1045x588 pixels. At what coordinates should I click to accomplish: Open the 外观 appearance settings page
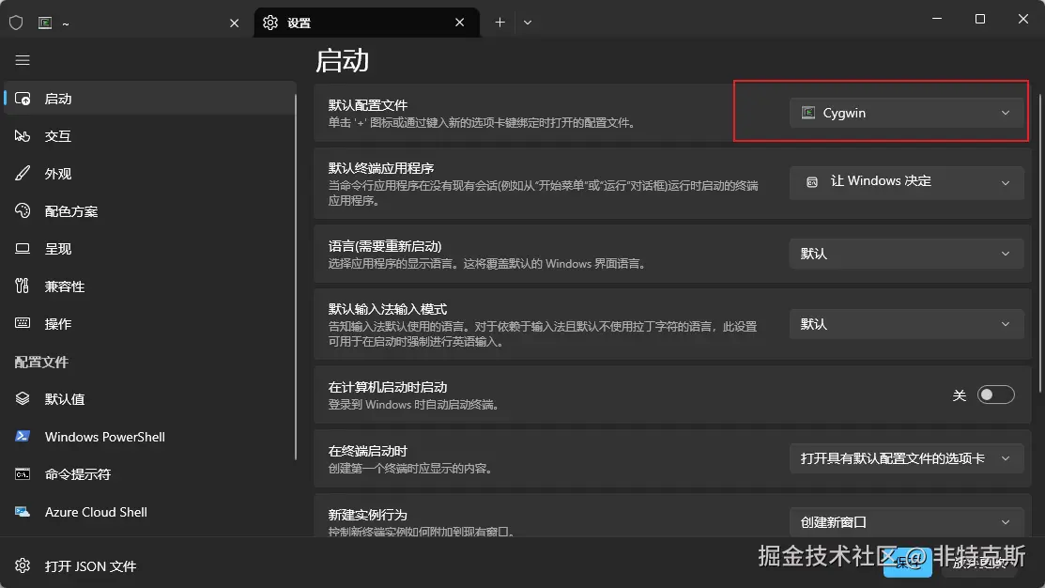tap(149, 174)
